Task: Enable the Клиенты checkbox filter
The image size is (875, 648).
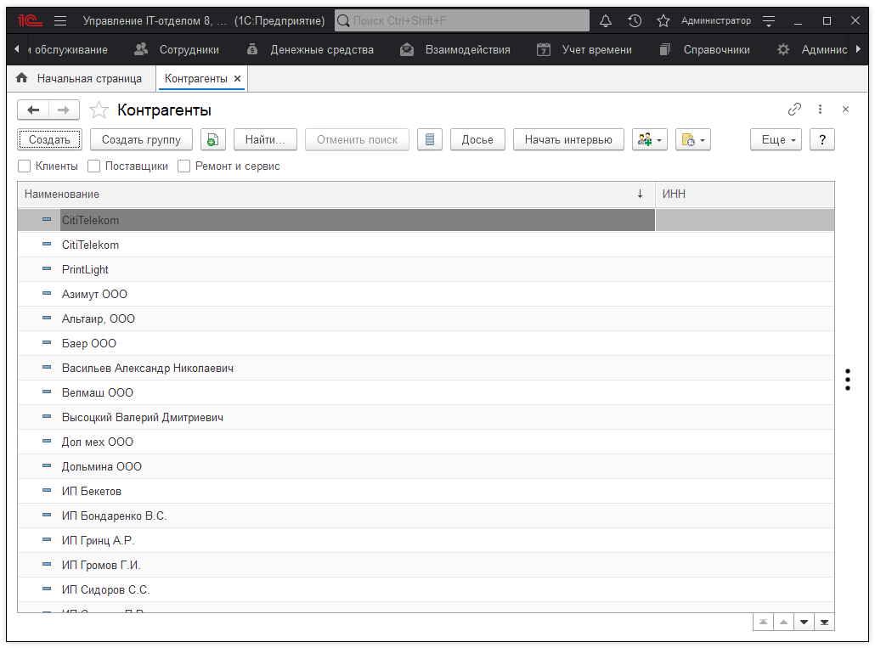Action: point(25,166)
